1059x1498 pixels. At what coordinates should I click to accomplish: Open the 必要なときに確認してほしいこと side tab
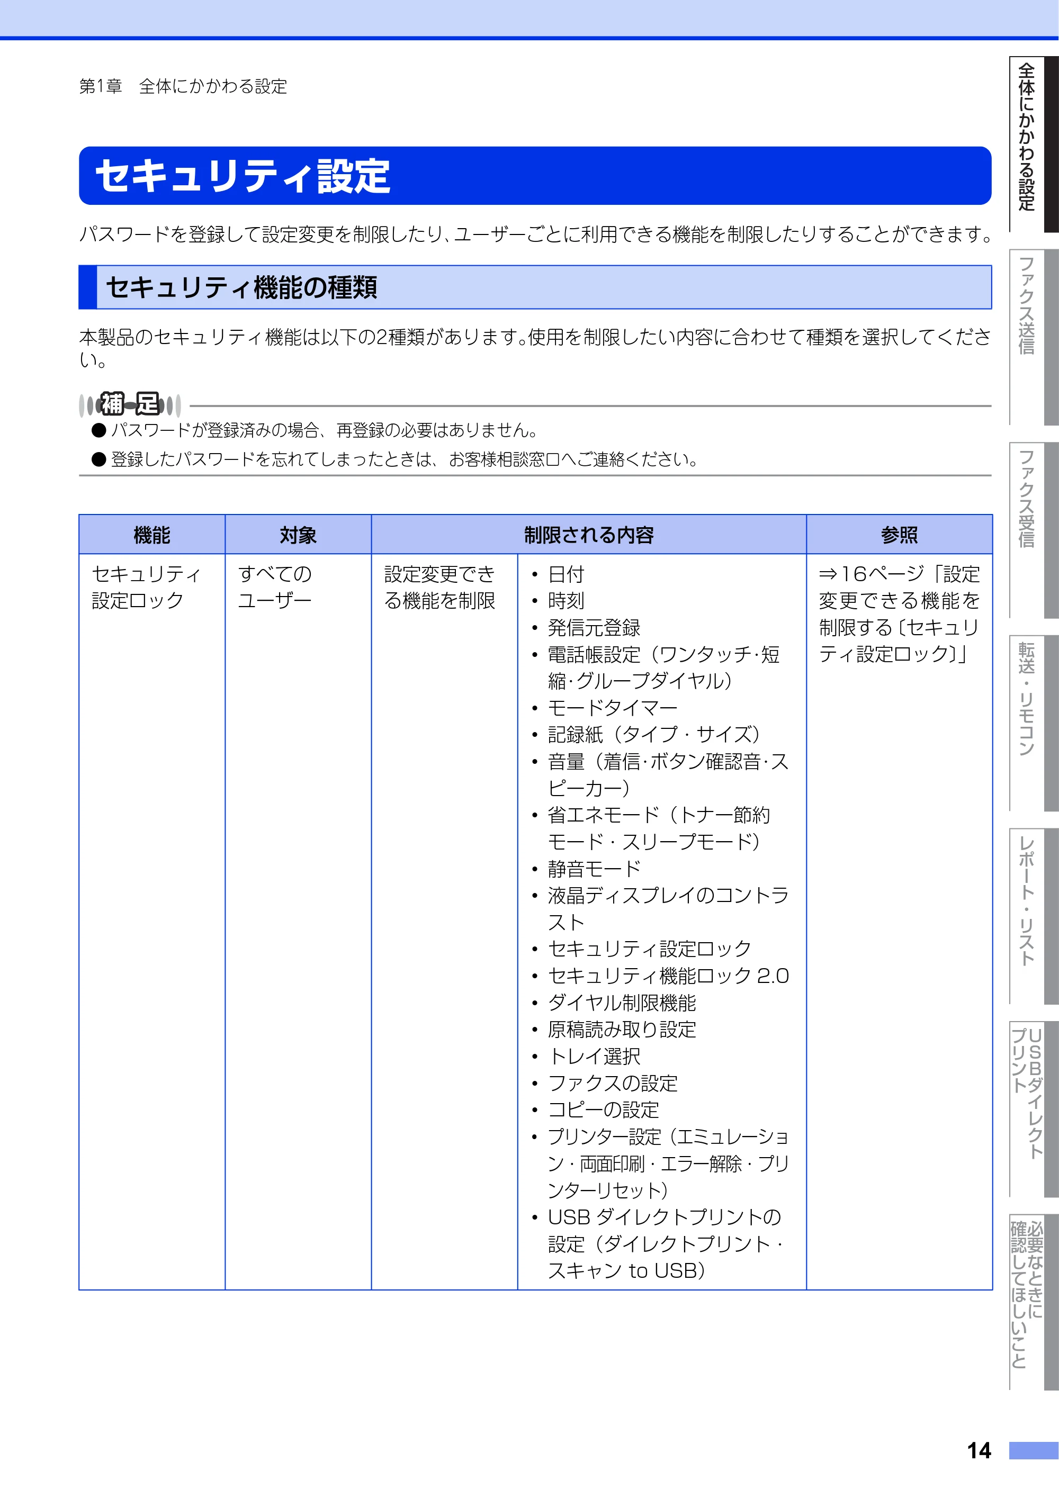coord(1033,1302)
